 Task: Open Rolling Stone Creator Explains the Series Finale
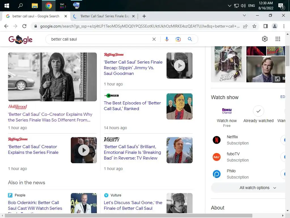click(x=33, y=149)
